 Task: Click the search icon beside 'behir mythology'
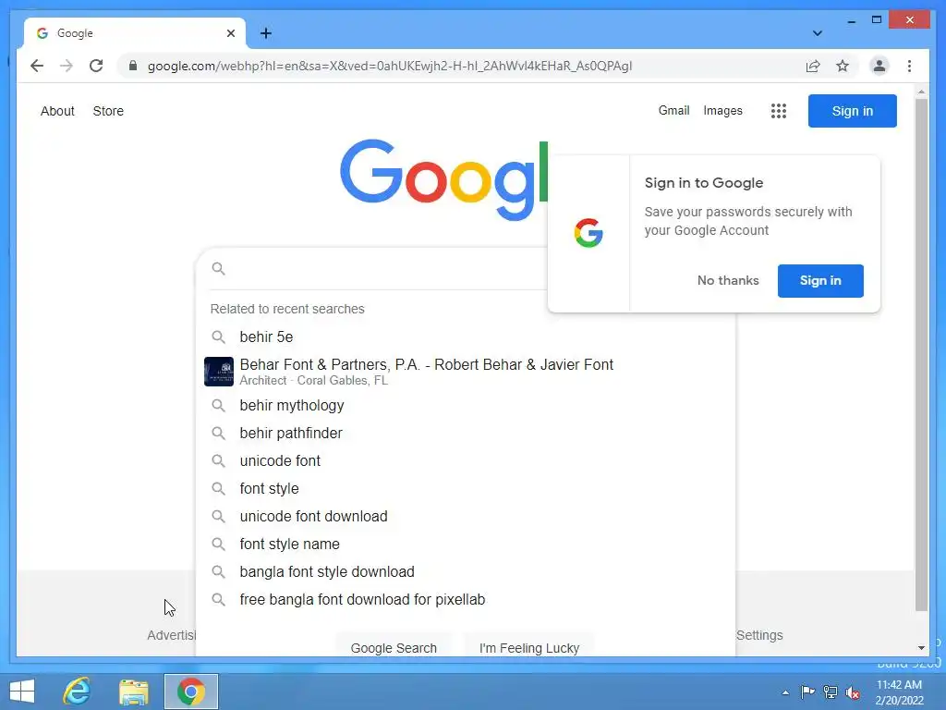pos(218,406)
